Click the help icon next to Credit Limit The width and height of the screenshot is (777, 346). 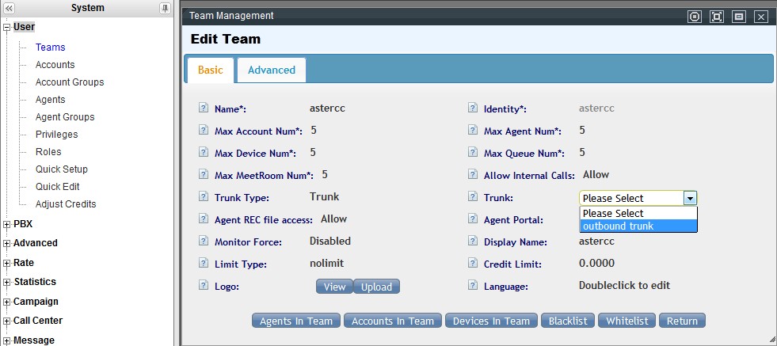[x=473, y=264]
